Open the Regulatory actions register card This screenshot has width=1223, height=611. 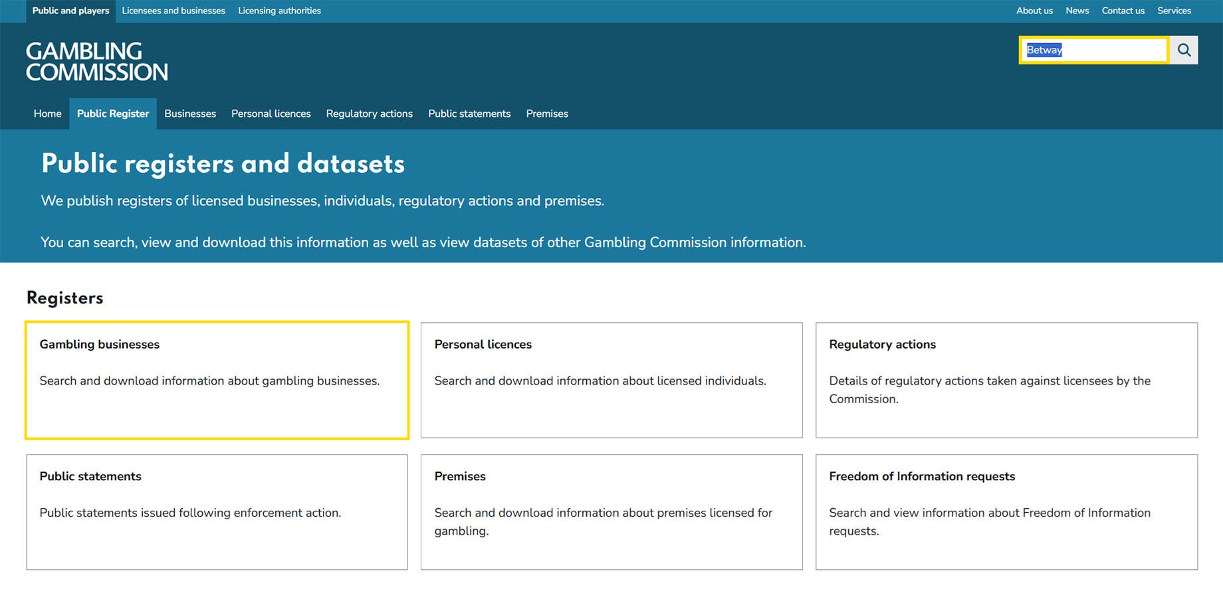[x=1006, y=380]
